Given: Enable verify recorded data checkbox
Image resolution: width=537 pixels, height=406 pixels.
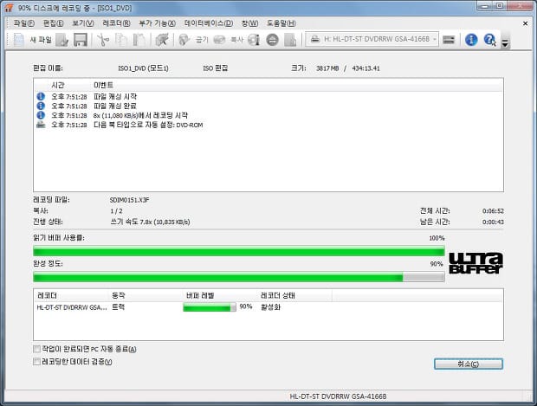Looking at the screenshot, I should coord(36,362).
